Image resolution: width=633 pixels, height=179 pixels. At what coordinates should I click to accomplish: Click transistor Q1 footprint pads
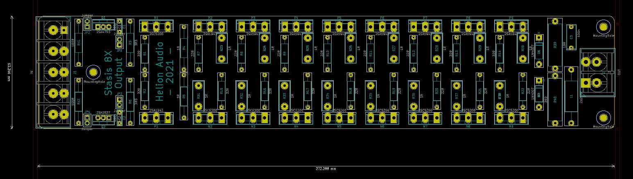point(103,27)
